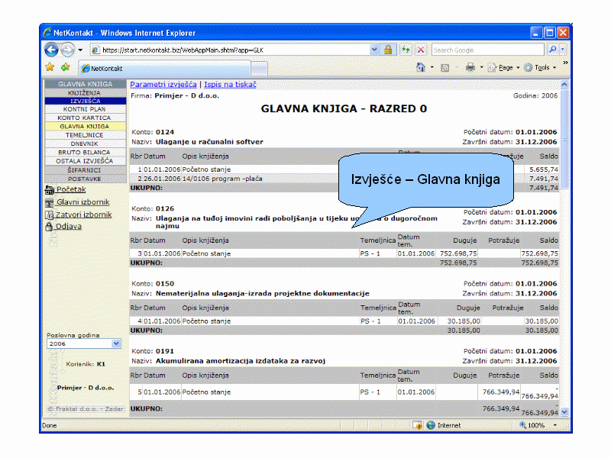The height and width of the screenshot is (458, 611).
Task: Click the Ispis na tiskač link
Action: tap(231, 84)
